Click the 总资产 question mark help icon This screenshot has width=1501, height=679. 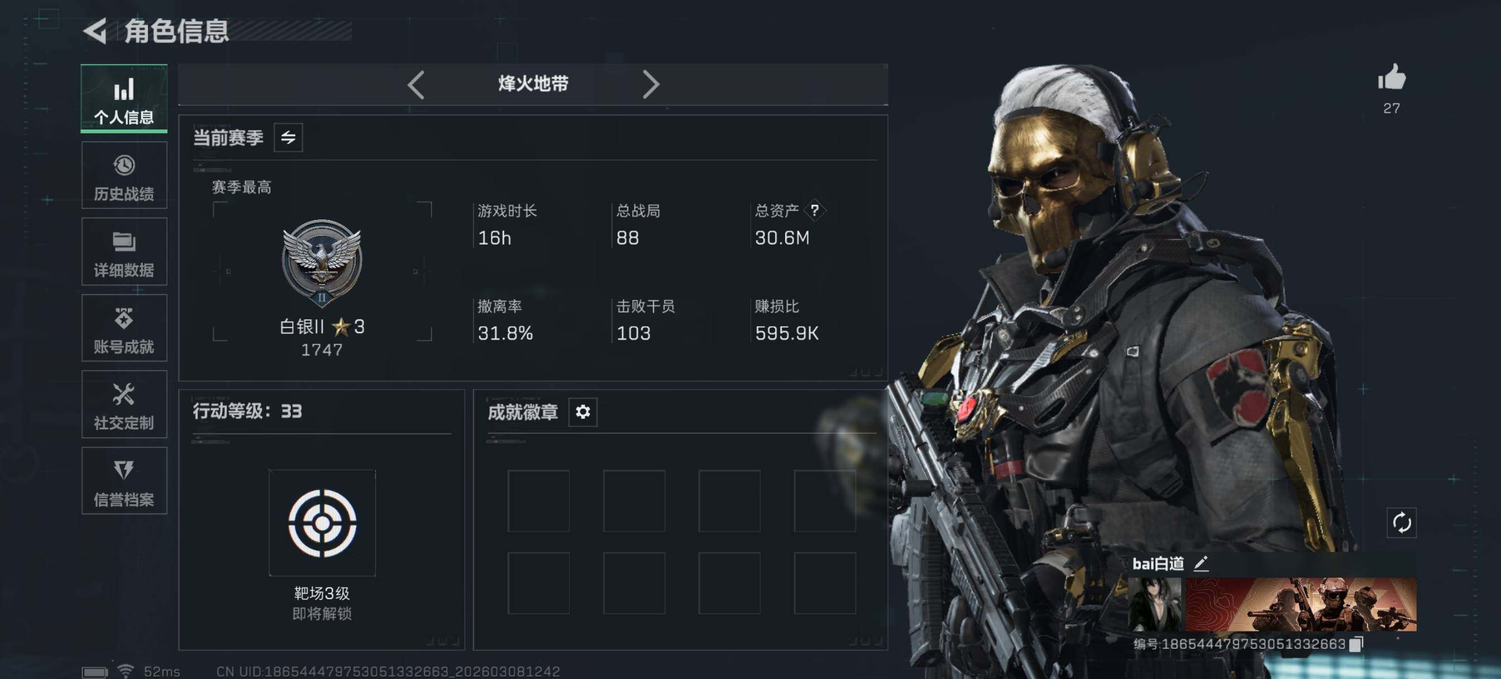coord(815,211)
